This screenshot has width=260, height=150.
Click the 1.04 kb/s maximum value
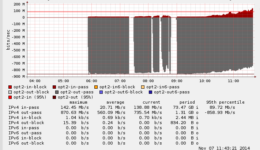77,118
